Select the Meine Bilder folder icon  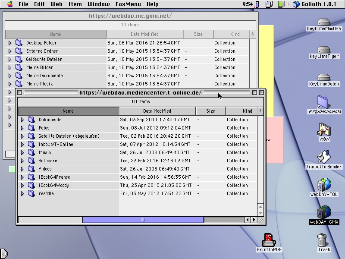(x=19, y=67)
